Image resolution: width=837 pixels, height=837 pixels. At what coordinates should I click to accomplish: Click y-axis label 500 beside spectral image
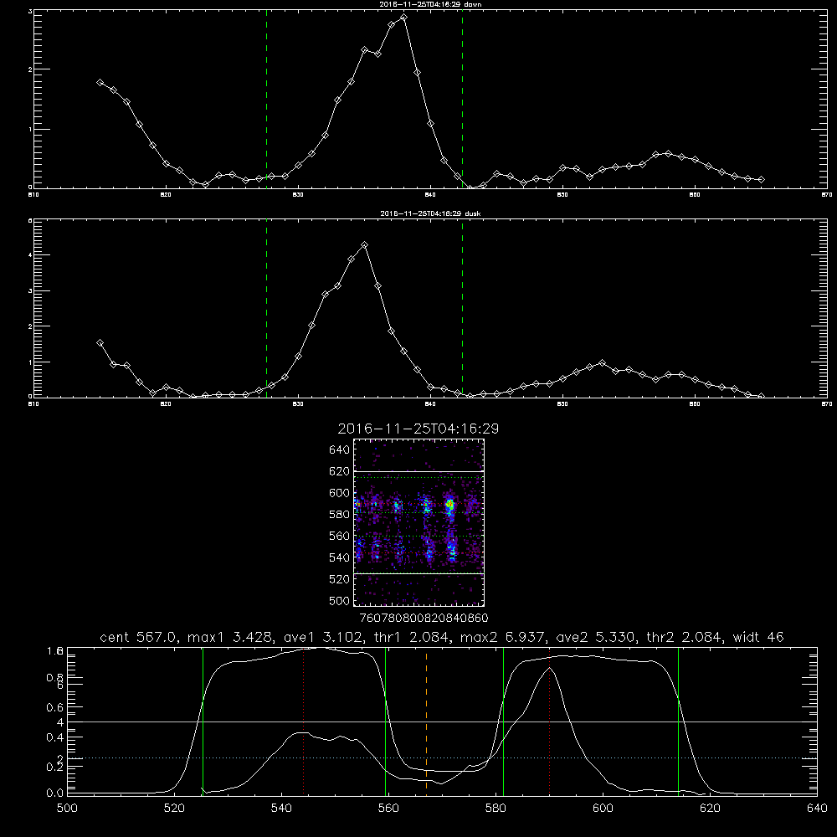[x=340, y=600]
